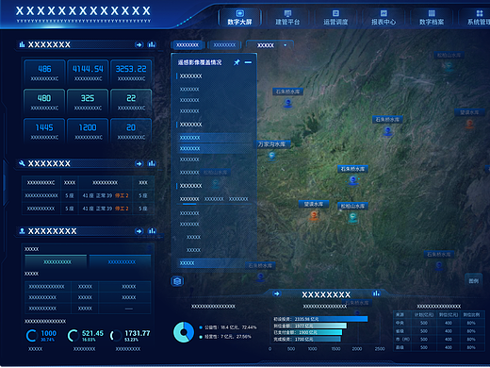
Task: Click the 到位比例 column header
Action: pyautogui.click(x=472, y=314)
